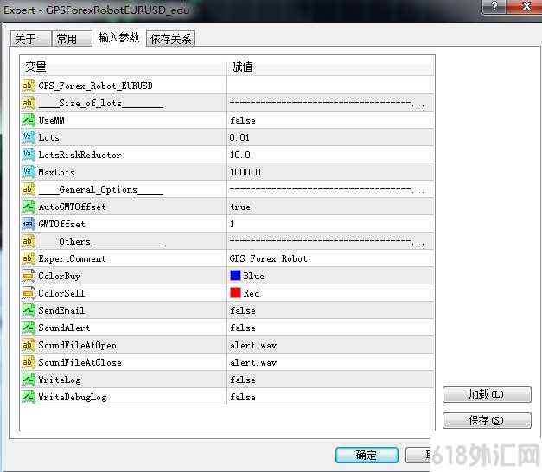Click the double-type icon beside MaxLots
Screen dimensions: 542x472
click(28, 172)
